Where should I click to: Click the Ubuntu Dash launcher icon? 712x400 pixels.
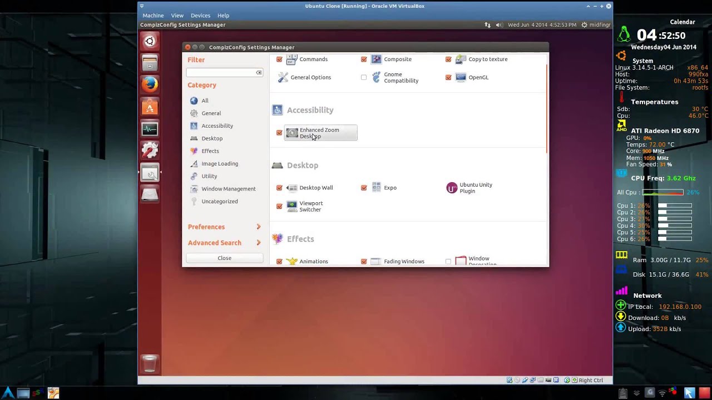pos(150,41)
